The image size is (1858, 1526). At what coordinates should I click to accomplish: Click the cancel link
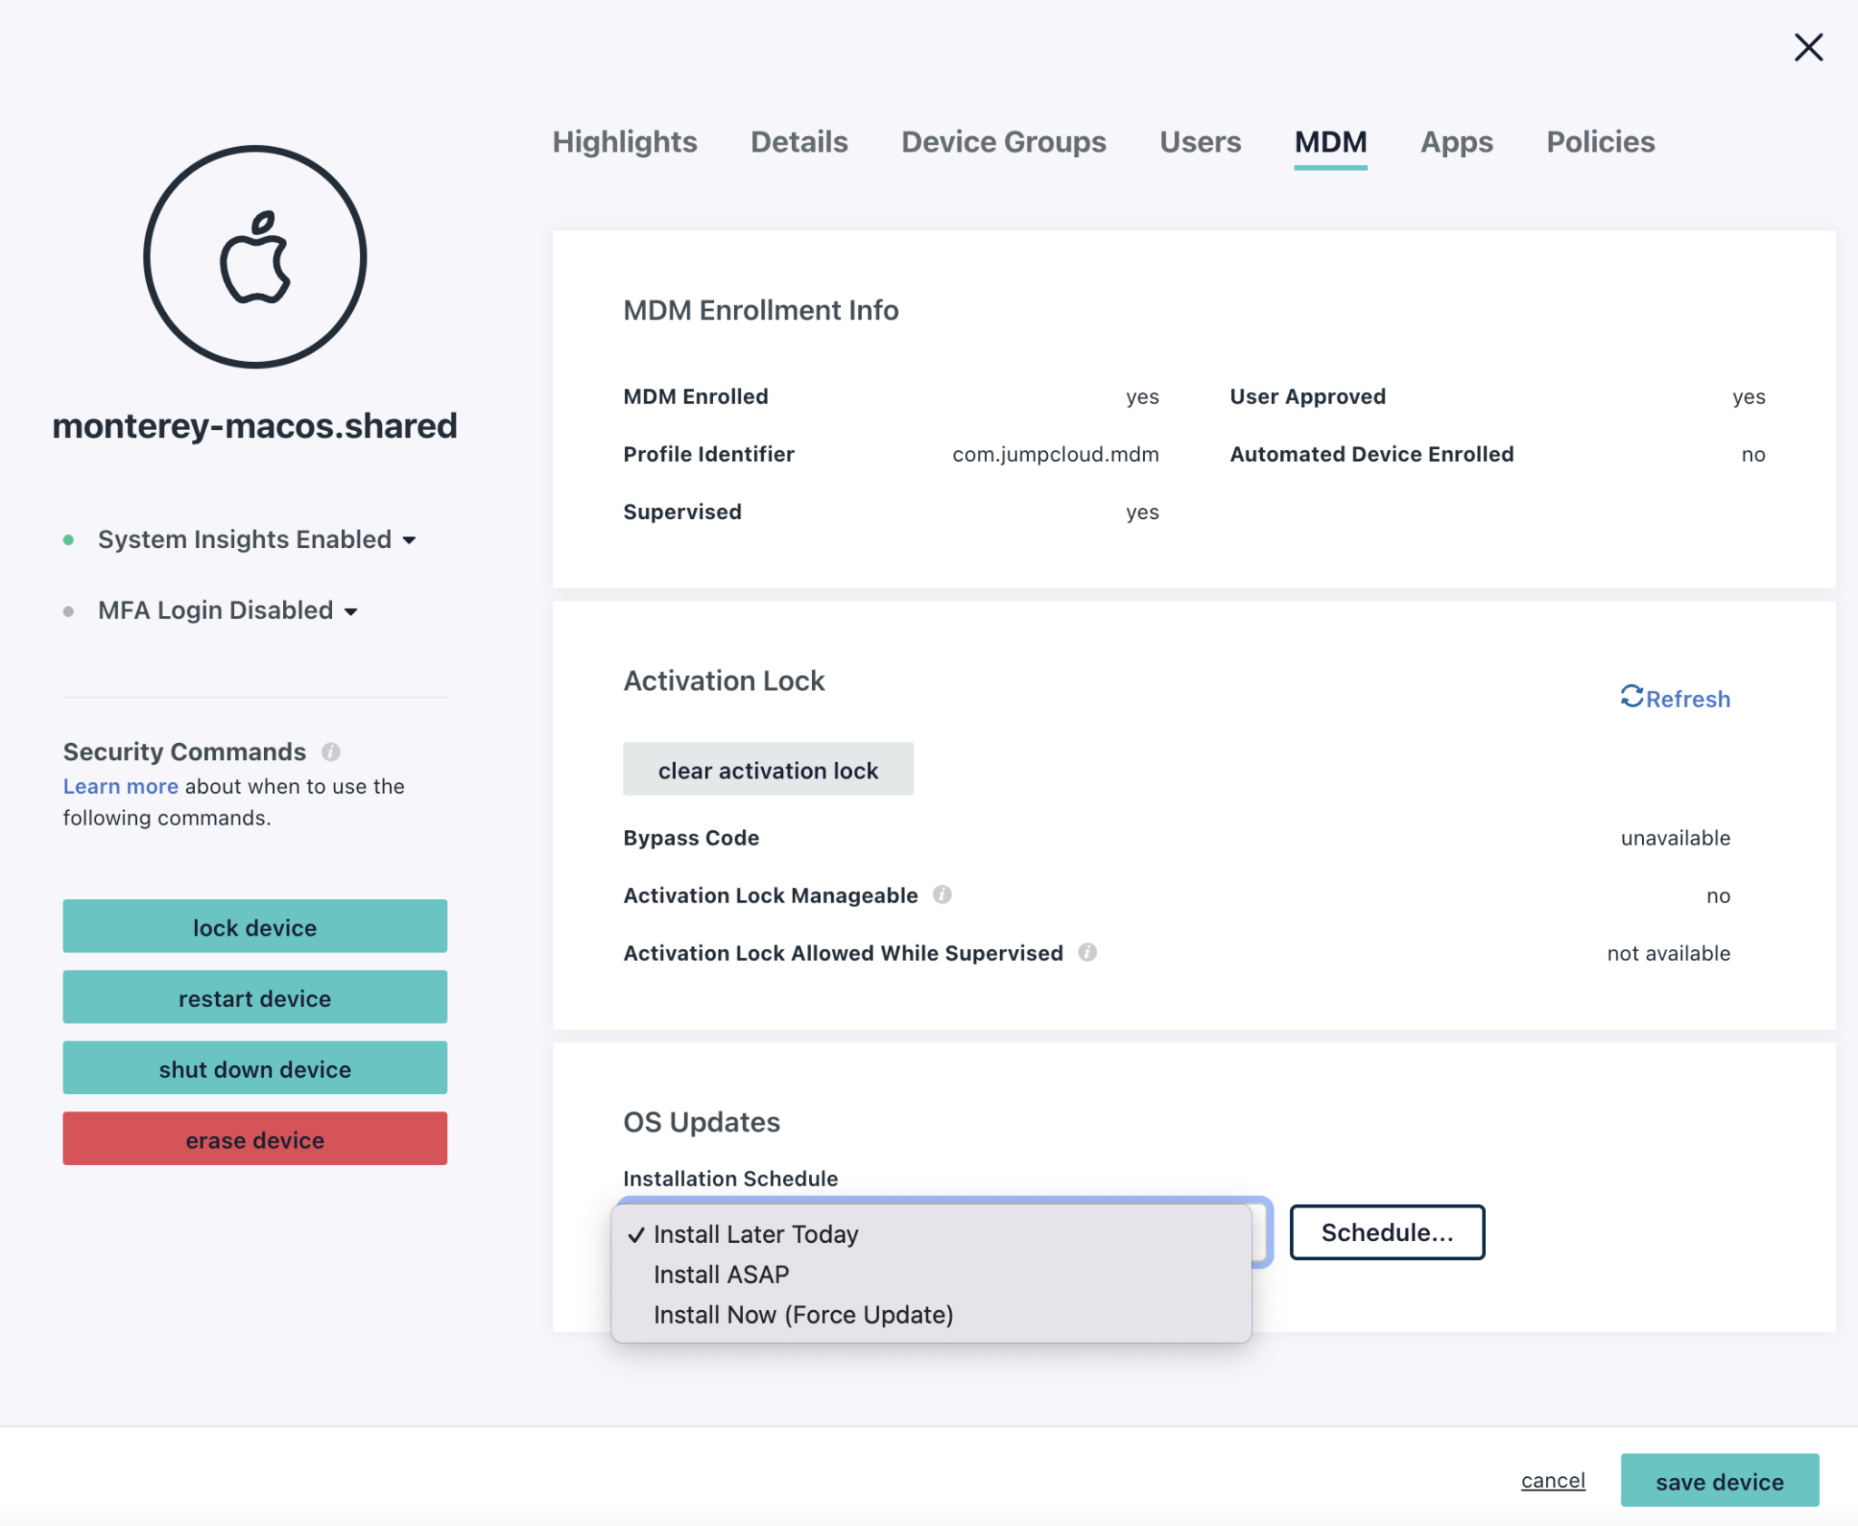pyautogui.click(x=1552, y=1481)
